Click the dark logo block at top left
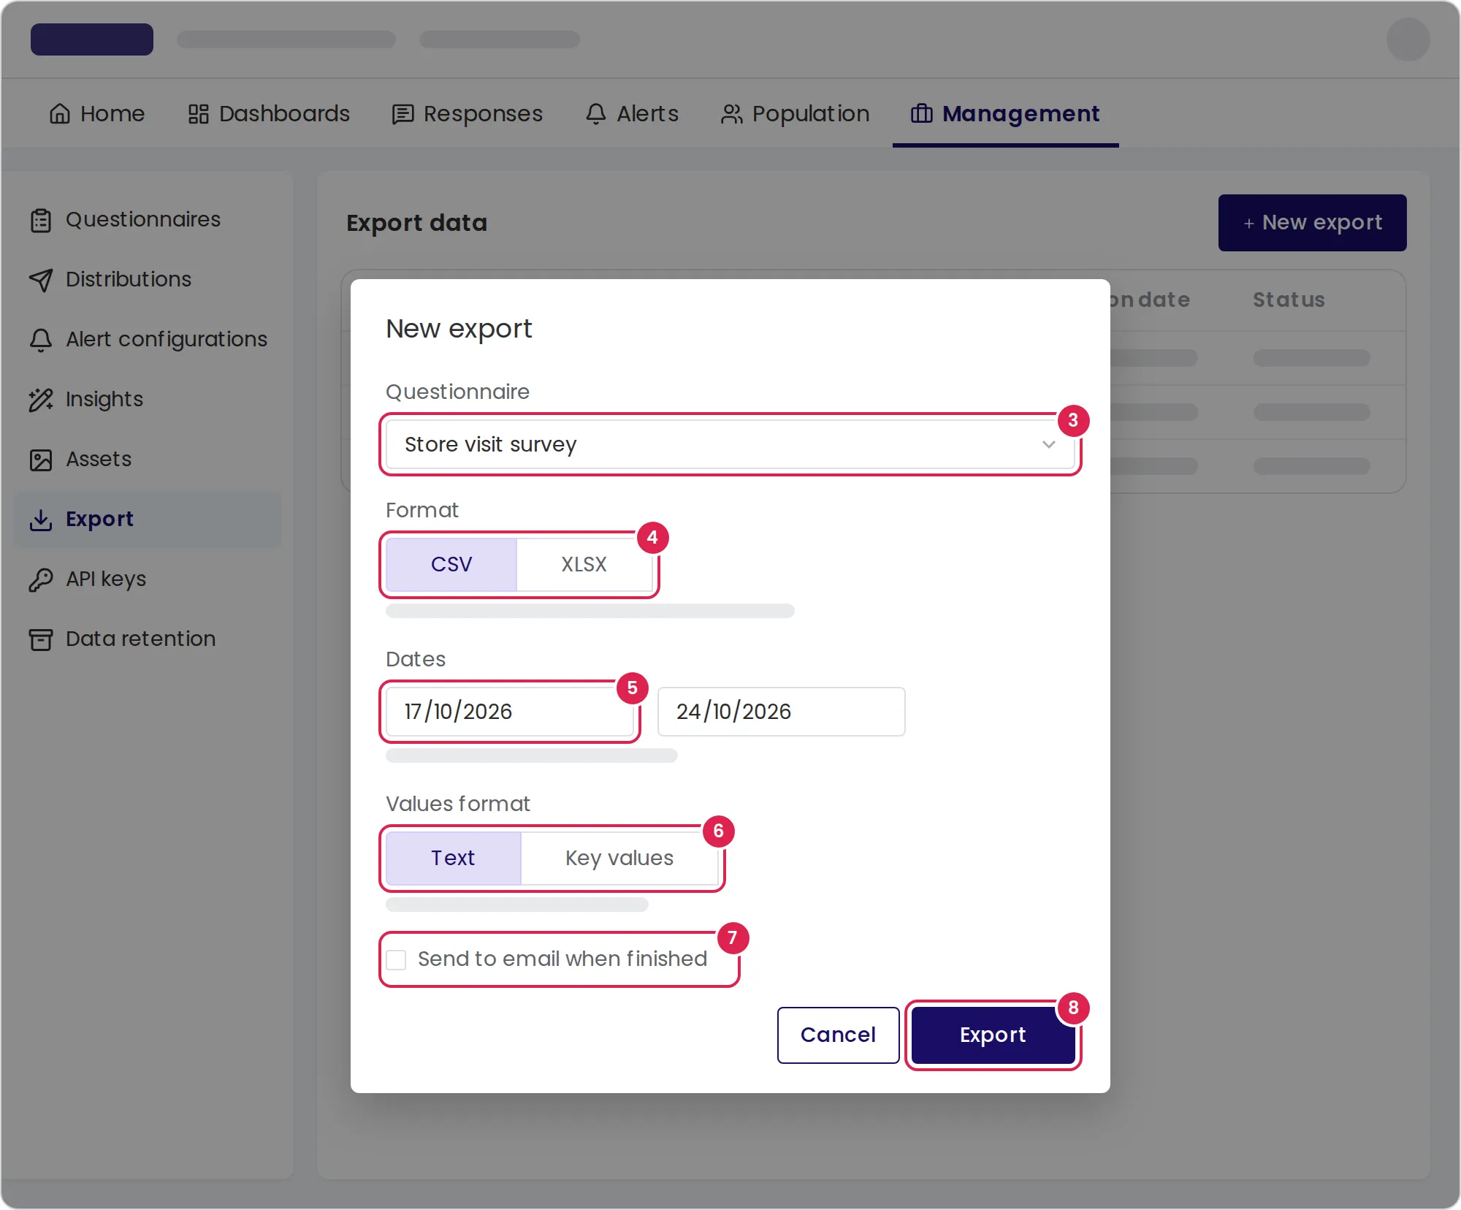Screen dimensions: 1461x1210 tap(92, 39)
